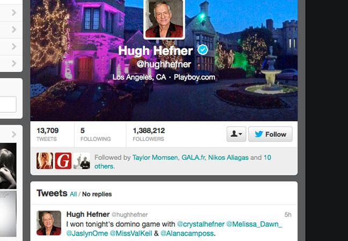
Task: Open the red GALA.fr G avatar
Action: point(63,161)
